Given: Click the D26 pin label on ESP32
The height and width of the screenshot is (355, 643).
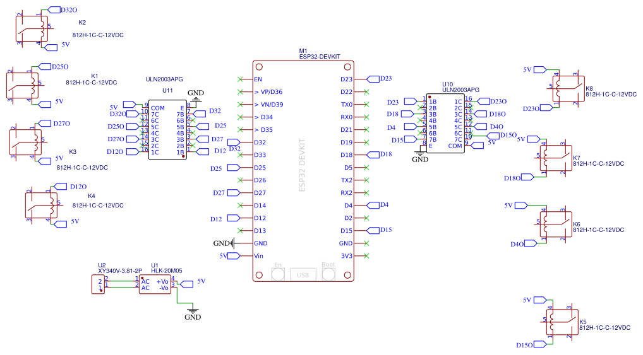Looking at the screenshot, I should tap(260, 180).
